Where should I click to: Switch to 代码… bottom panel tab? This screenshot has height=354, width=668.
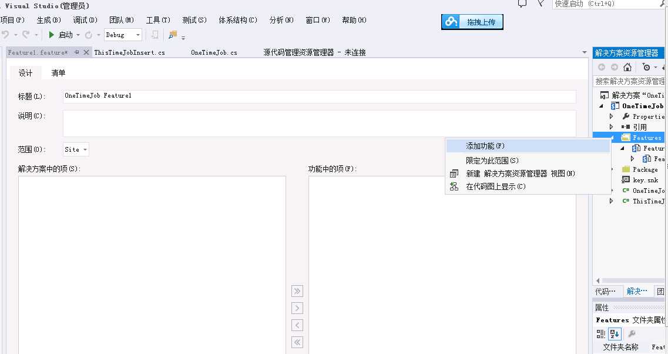point(605,291)
